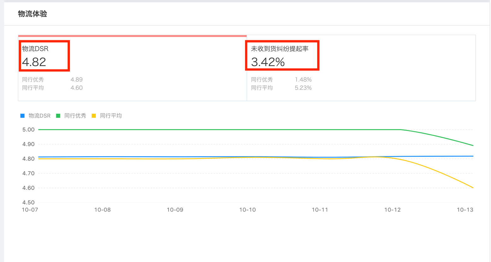Click the 物流体验 section heading

point(33,14)
